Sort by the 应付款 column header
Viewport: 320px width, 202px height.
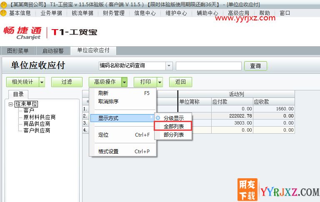pyautogui.click(x=232, y=102)
